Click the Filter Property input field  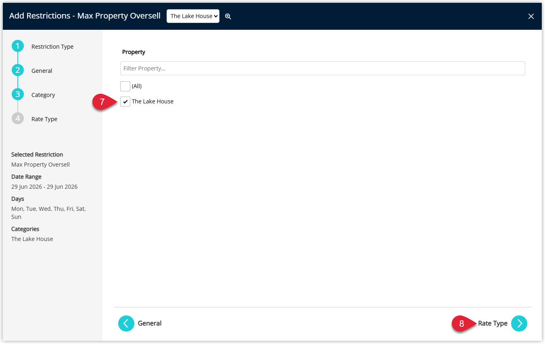[322, 68]
